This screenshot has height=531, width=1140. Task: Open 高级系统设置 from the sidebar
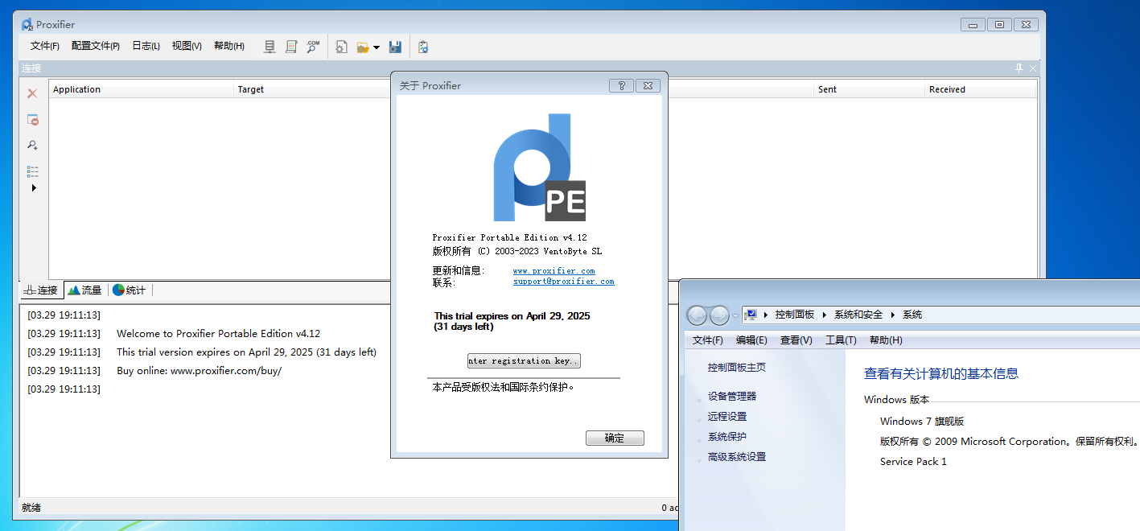(x=737, y=456)
